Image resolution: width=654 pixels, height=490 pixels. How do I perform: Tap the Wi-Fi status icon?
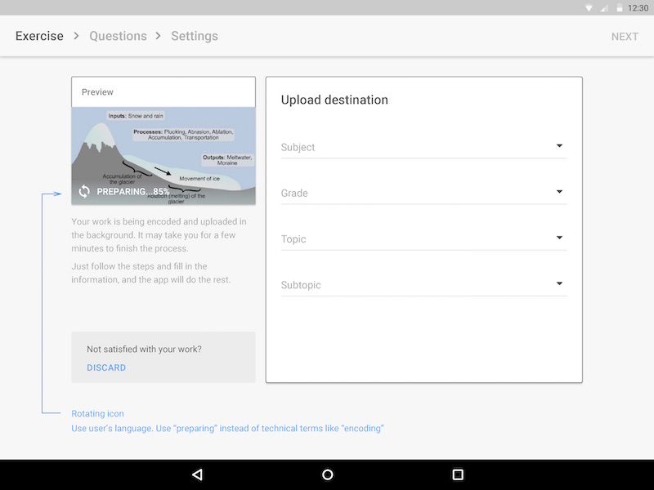point(589,7)
